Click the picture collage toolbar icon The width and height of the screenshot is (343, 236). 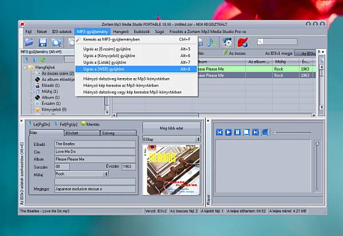pyautogui.click(x=228, y=42)
